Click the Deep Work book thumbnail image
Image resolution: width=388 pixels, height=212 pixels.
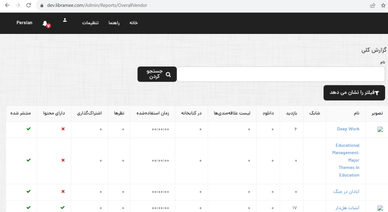pos(380,129)
